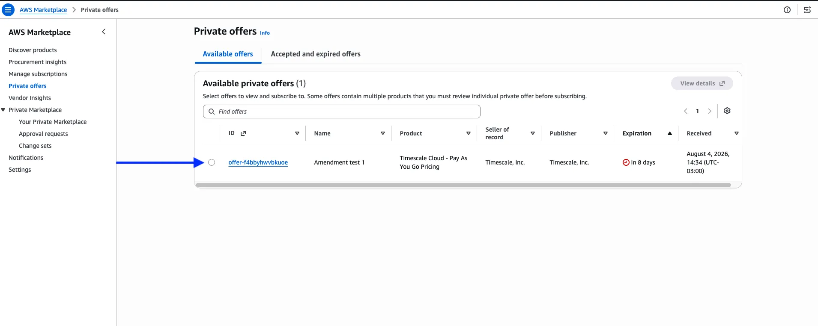This screenshot has height=326, width=818.
Task: Click the horizontal scrollbar under the table
Action: [x=463, y=185]
